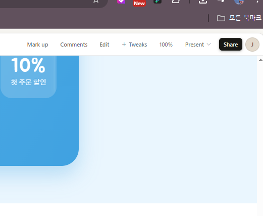Click Present to start presenting
This screenshot has width=263, height=216.
click(x=194, y=45)
